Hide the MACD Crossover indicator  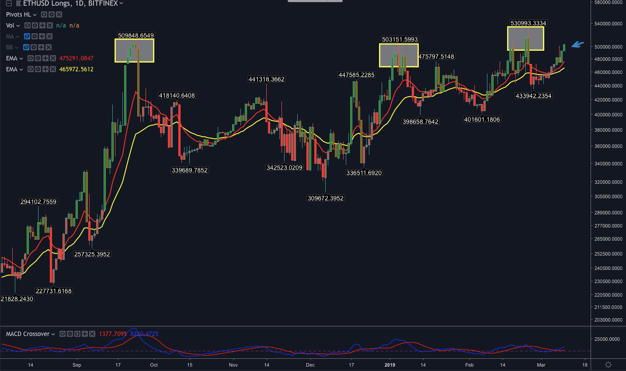pos(63,334)
